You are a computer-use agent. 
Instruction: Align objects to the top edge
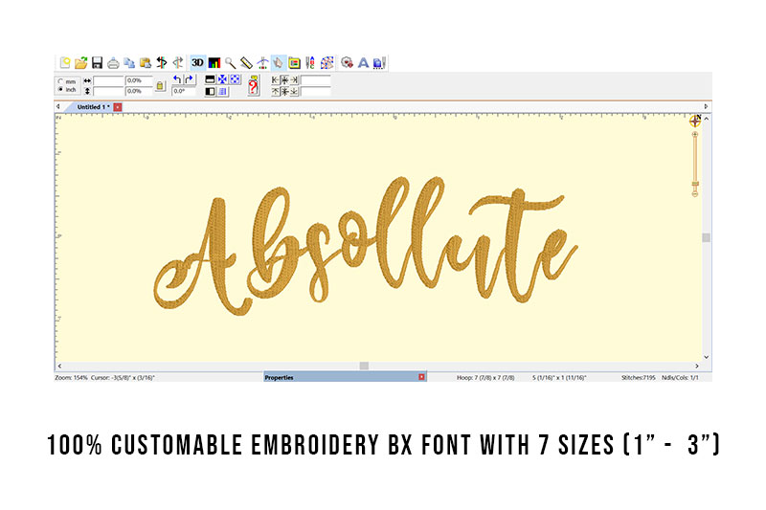click(276, 91)
